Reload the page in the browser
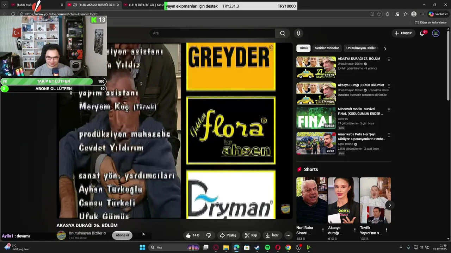The width and height of the screenshot is (451, 253). [x=13, y=14]
